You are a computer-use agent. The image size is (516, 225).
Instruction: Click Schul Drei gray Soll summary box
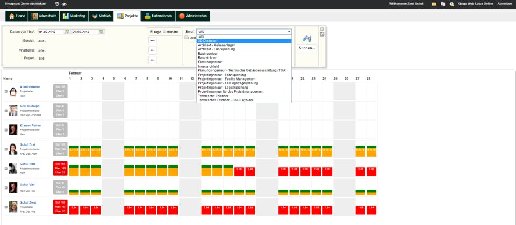click(x=60, y=149)
